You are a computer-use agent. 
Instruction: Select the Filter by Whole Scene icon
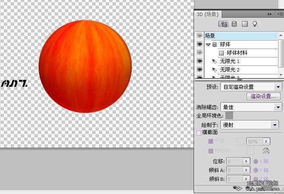tap(223, 24)
